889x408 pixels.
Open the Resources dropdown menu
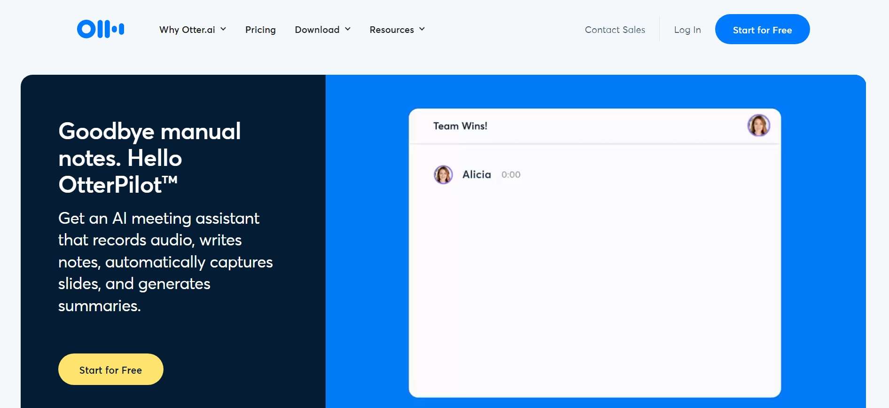point(397,30)
